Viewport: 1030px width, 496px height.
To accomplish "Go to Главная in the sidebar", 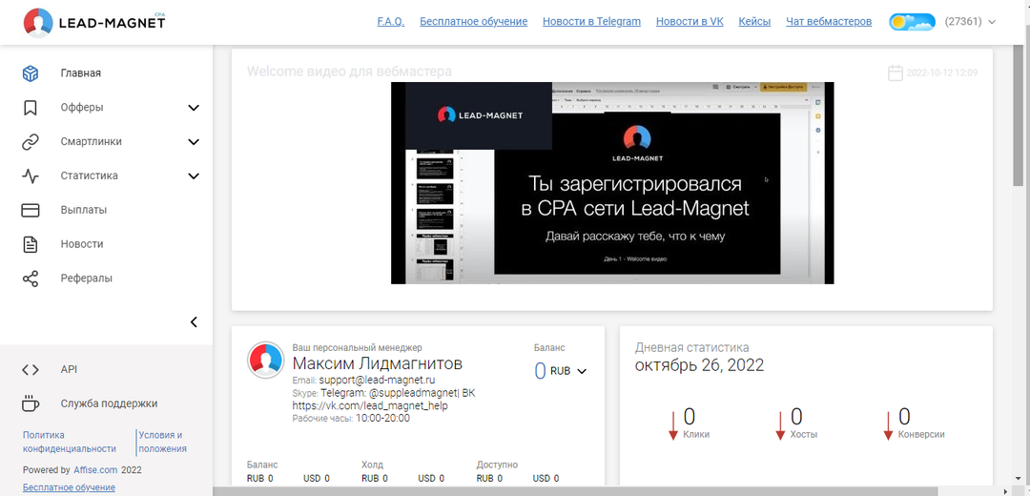I will click(x=81, y=72).
